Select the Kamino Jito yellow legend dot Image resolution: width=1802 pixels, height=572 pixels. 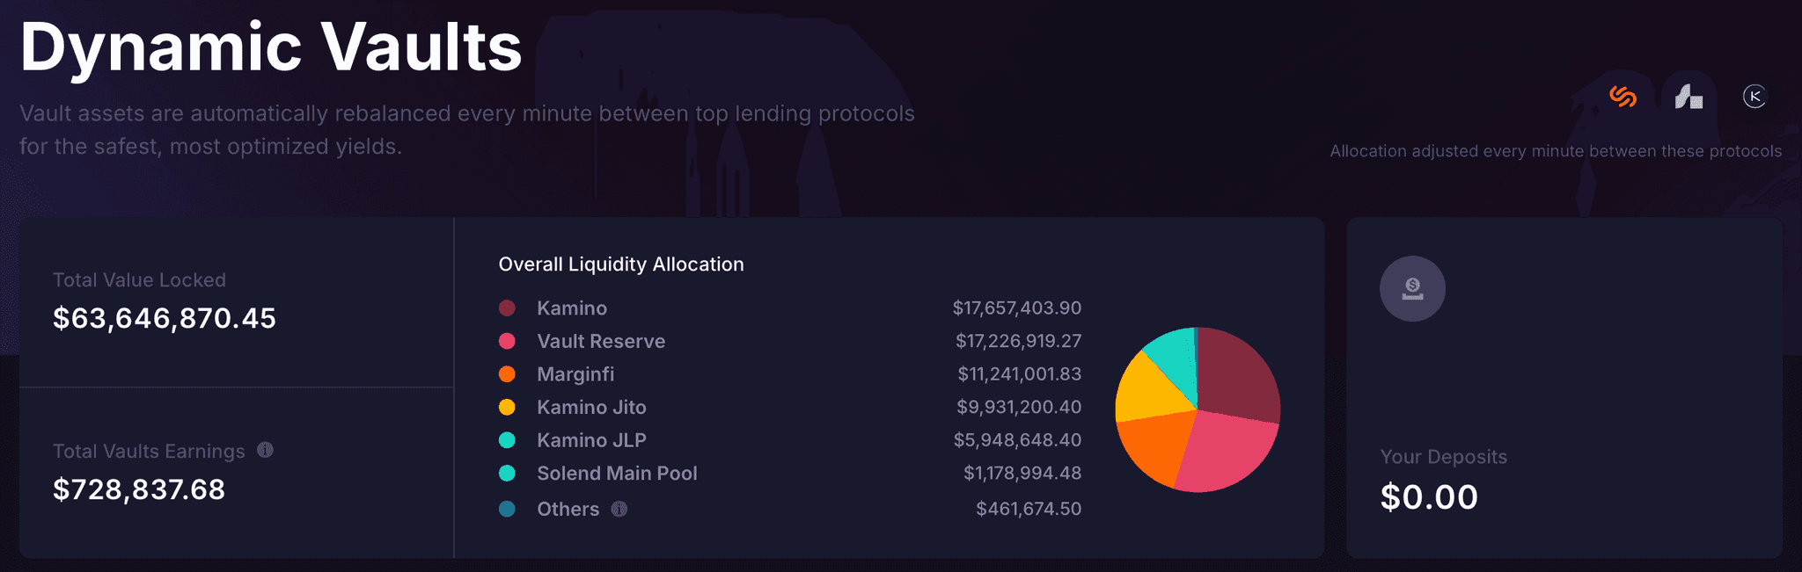[507, 407]
